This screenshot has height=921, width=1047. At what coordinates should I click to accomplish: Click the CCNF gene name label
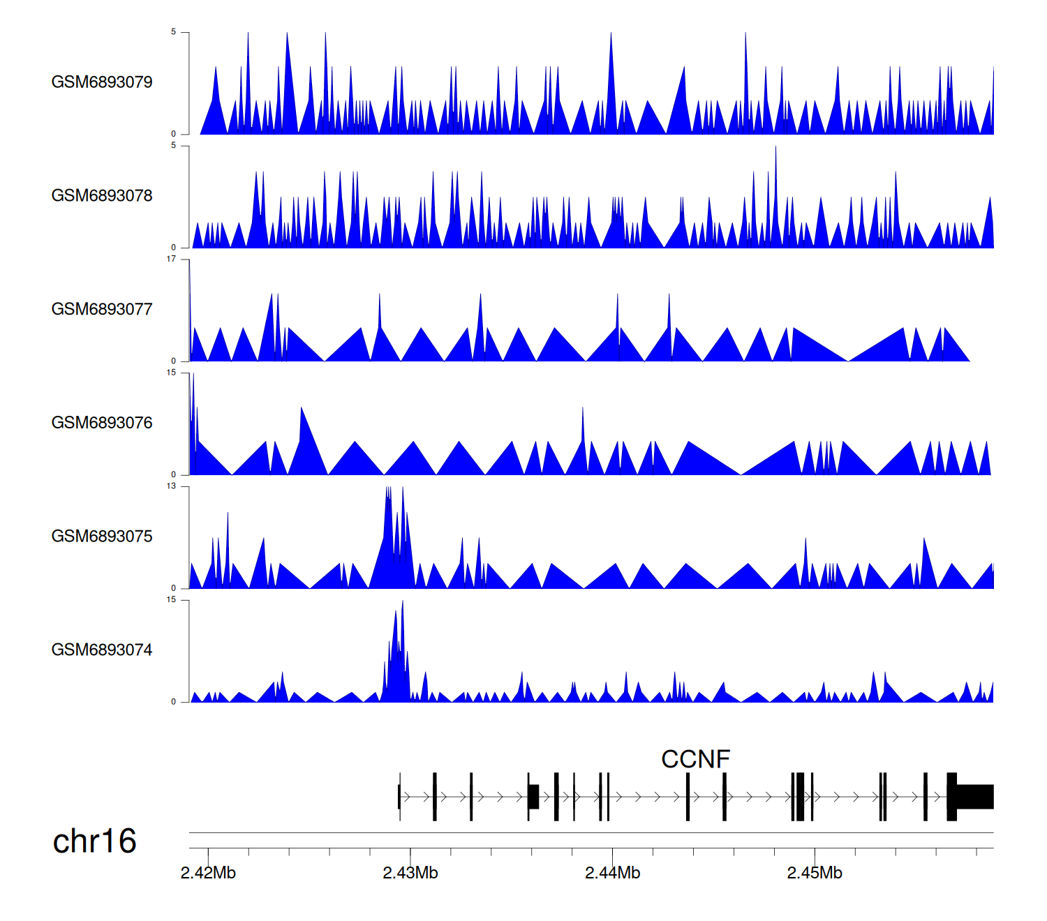click(695, 759)
